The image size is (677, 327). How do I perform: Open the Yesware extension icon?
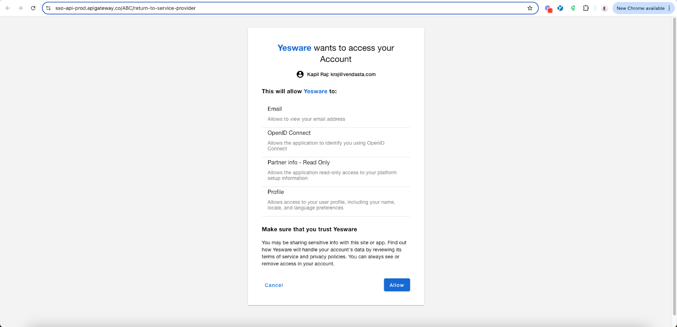click(560, 8)
